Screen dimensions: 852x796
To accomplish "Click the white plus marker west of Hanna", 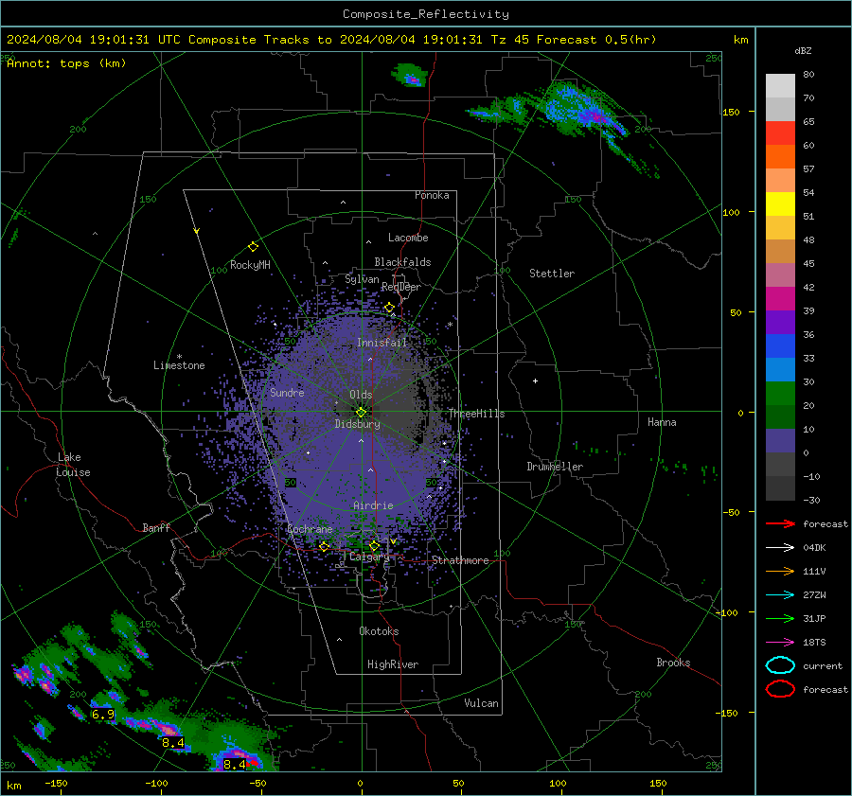I will 535,380.
